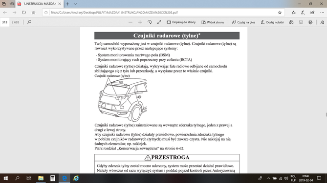This screenshot has height=183, width=327.
Task: Open the favorites hub icon
Action: click(293, 13)
